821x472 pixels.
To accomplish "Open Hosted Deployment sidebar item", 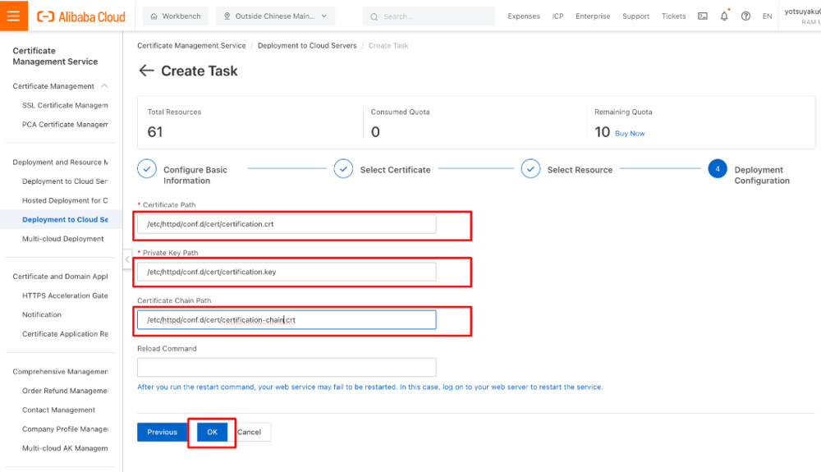I will [65, 200].
